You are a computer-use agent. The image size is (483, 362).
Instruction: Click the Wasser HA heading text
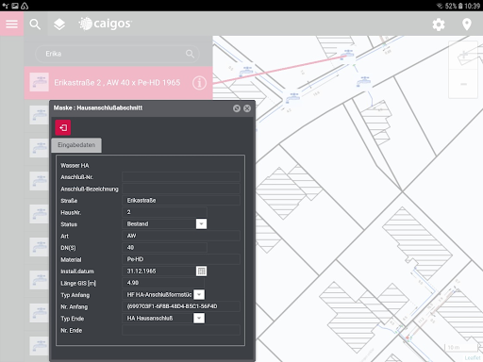click(75, 166)
